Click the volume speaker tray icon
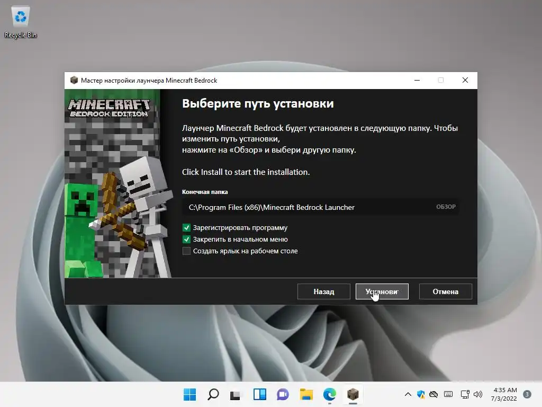542x407 pixels. (x=478, y=394)
